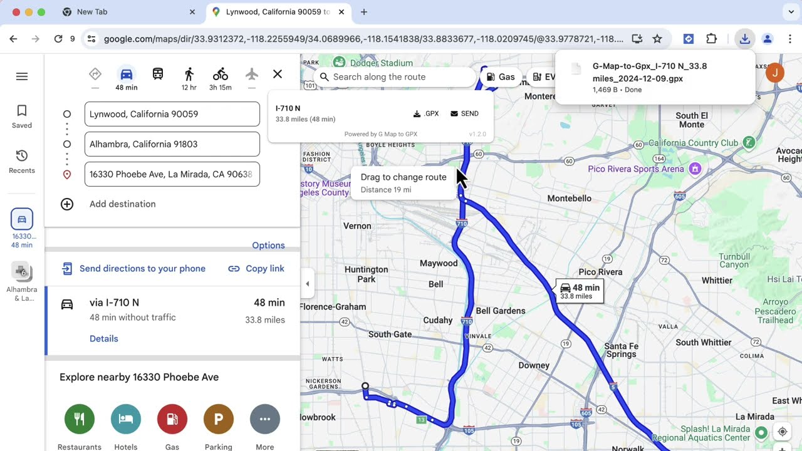Click SEND in G Map to GPX panel
The width and height of the screenshot is (802, 451).
pos(465,114)
